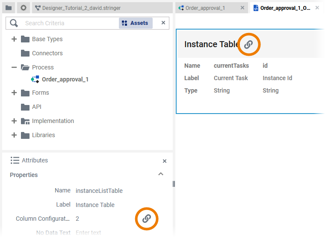Expand the Libraries folder
Viewport: 325px width, 237px height.
[14, 135]
